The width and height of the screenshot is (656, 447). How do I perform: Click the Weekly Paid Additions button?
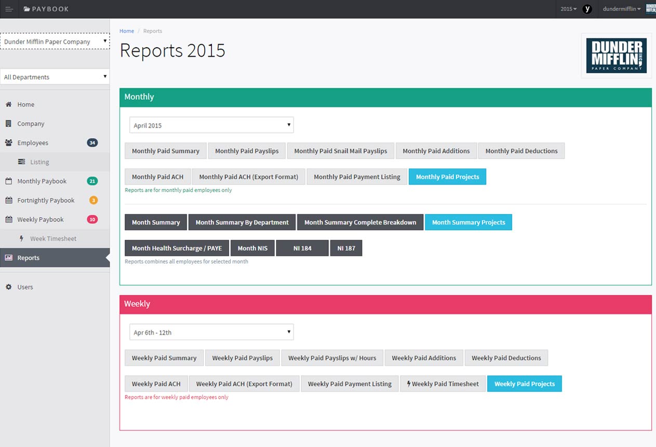(x=424, y=358)
